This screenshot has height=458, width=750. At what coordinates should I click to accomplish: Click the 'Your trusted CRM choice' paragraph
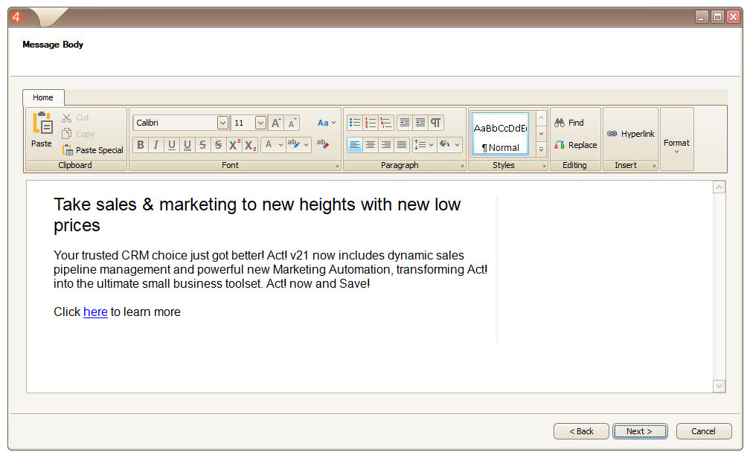(x=270, y=270)
